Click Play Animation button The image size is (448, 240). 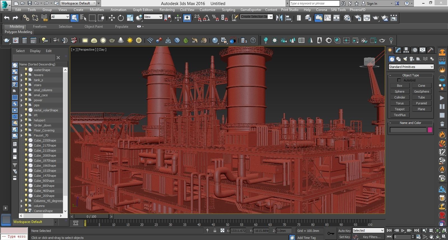pos(403,230)
